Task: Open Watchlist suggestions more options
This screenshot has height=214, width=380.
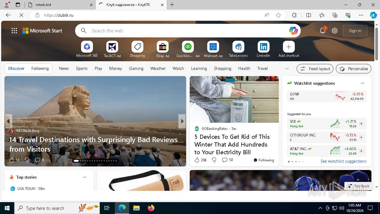Action: coord(362,83)
